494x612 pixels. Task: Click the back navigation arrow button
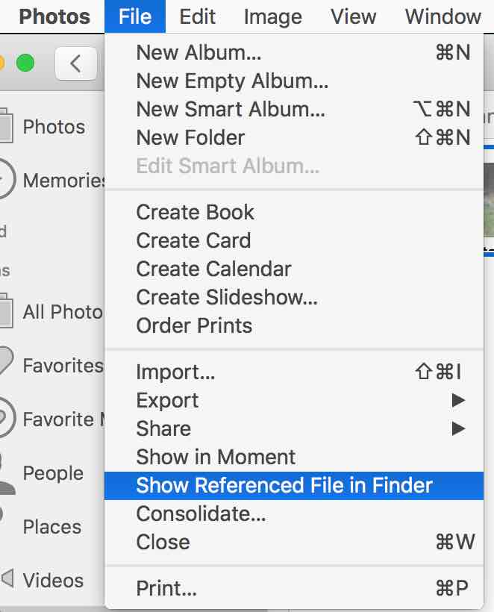click(75, 63)
